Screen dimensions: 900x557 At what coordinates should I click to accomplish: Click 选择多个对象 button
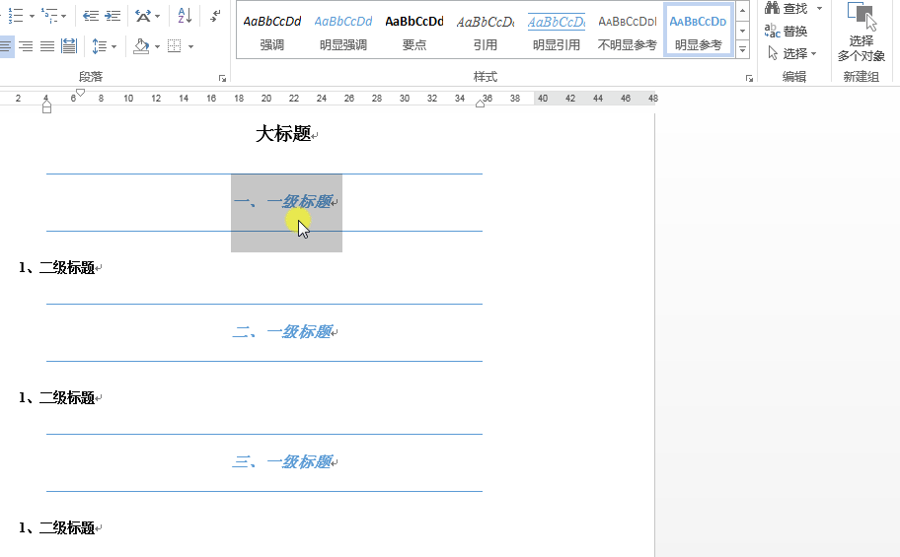click(x=861, y=33)
